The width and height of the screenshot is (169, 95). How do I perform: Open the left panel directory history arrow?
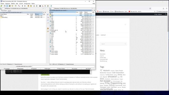45,12
